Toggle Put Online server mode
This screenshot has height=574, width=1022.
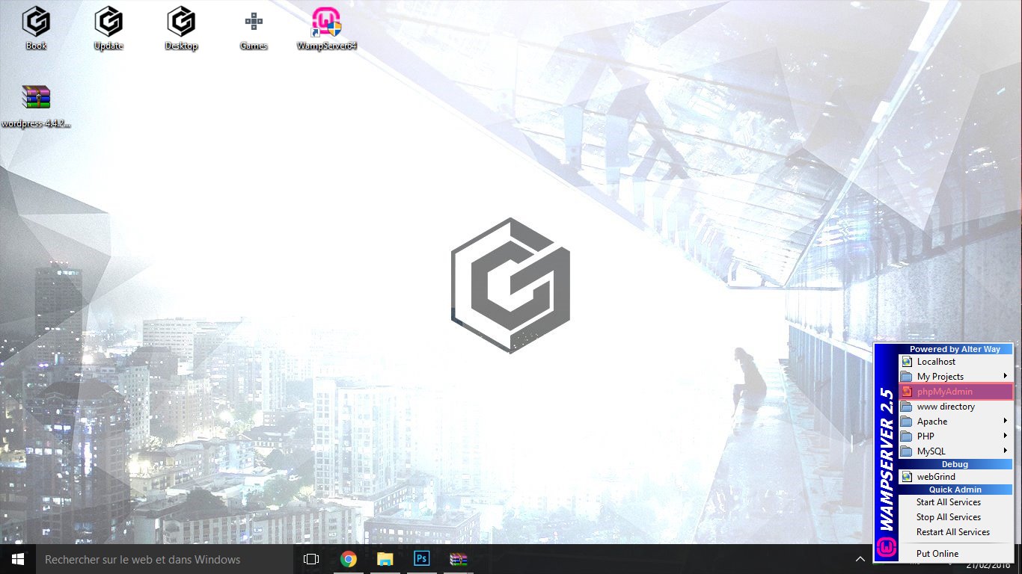pos(937,554)
